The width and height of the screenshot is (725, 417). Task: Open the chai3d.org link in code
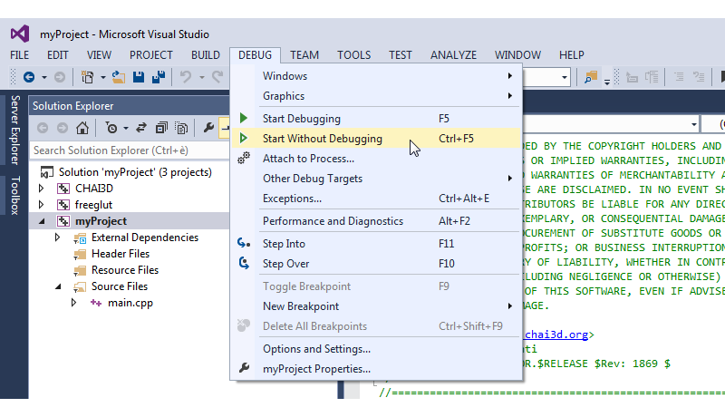pos(556,335)
